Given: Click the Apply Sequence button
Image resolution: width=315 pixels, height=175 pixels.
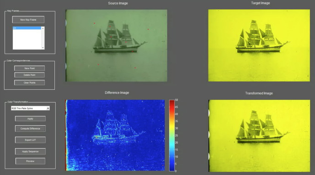Looking at the screenshot, I should click(30, 151).
